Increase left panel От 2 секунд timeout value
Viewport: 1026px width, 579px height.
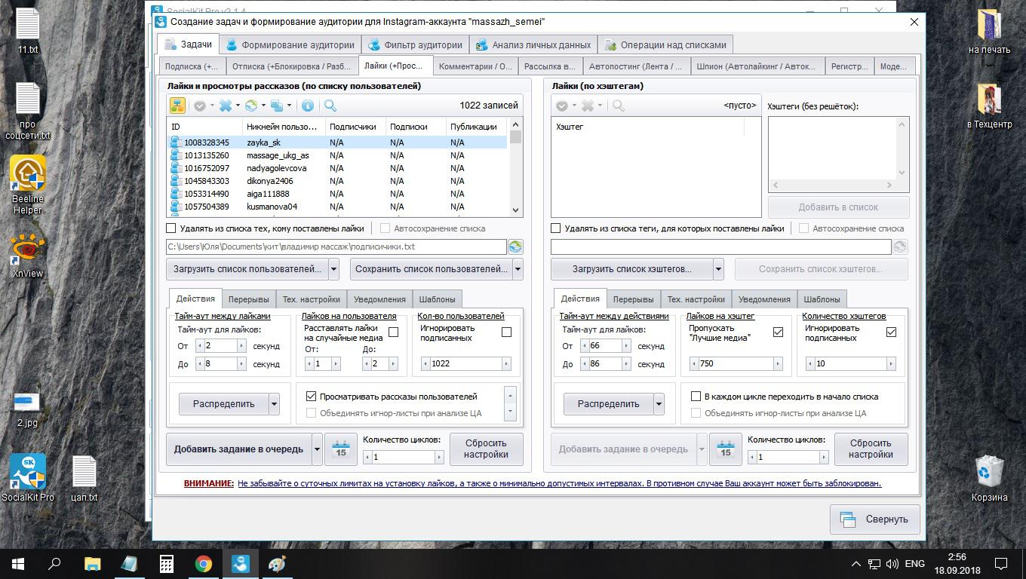241,346
